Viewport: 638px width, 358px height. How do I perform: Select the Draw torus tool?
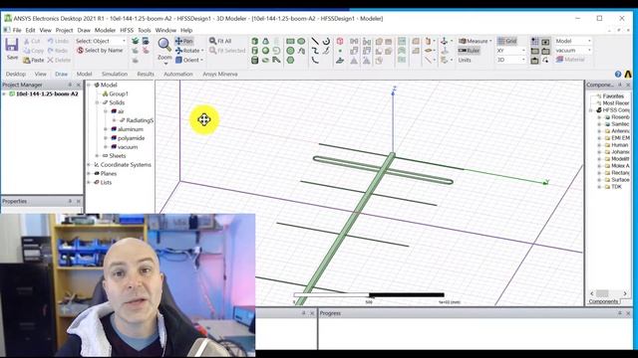pyautogui.click(x=266, y=60)
